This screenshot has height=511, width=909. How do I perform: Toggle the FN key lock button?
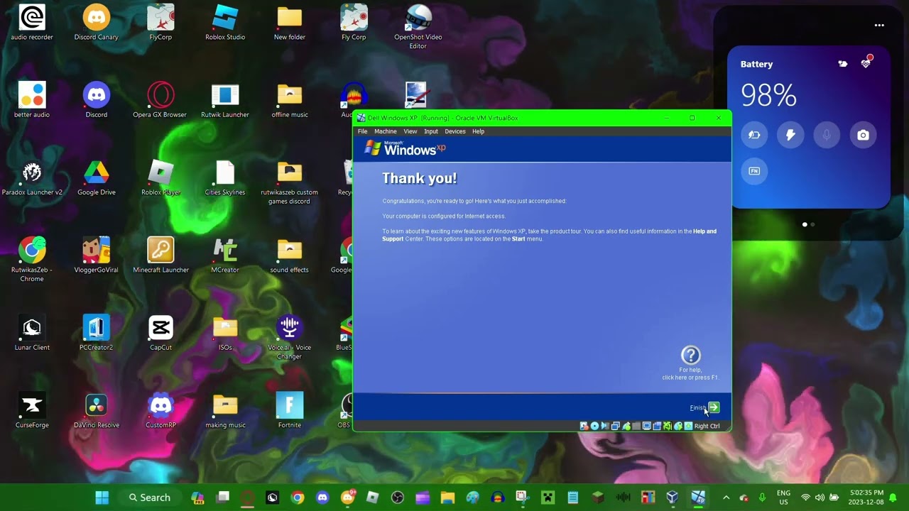[754, 171]
